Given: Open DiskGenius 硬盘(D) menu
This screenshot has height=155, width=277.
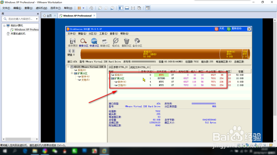Looking at the screenshot, I should click(x=82, y=34).
